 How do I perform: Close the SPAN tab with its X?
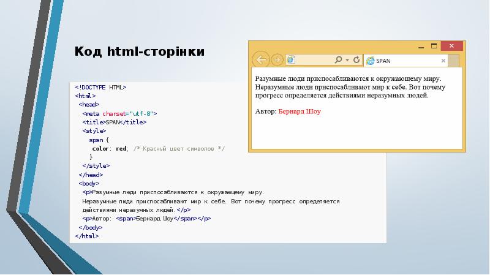click(x=443, y=61)
